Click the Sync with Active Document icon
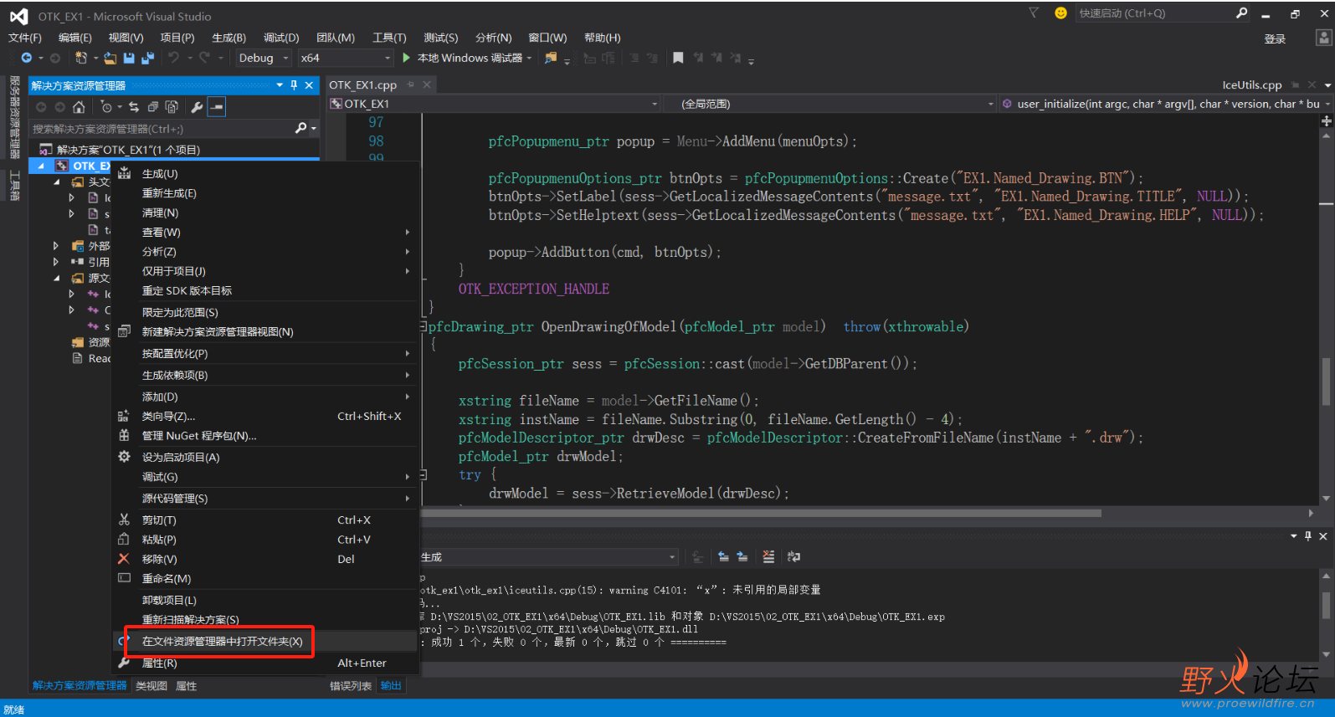Viewport: 1335px width, 717px height. click(134, 107)
